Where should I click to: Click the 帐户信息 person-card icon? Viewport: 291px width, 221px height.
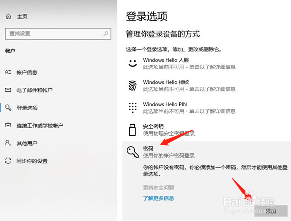[x=8, y=72]
